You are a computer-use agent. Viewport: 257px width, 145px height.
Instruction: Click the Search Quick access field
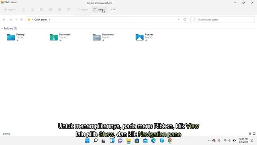pos(222,20)
